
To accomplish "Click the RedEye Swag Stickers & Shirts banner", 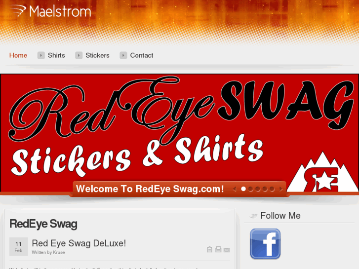I will (x=180, y=133).
